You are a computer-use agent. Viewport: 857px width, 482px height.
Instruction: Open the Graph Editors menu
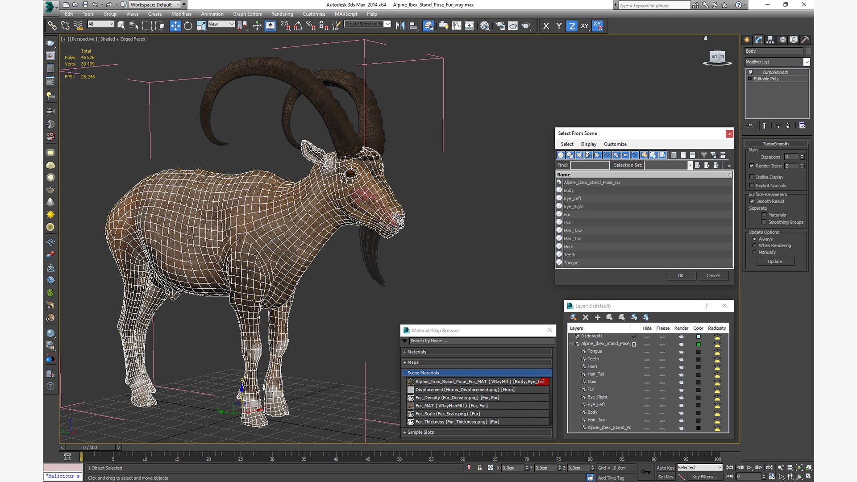point(247,14)
